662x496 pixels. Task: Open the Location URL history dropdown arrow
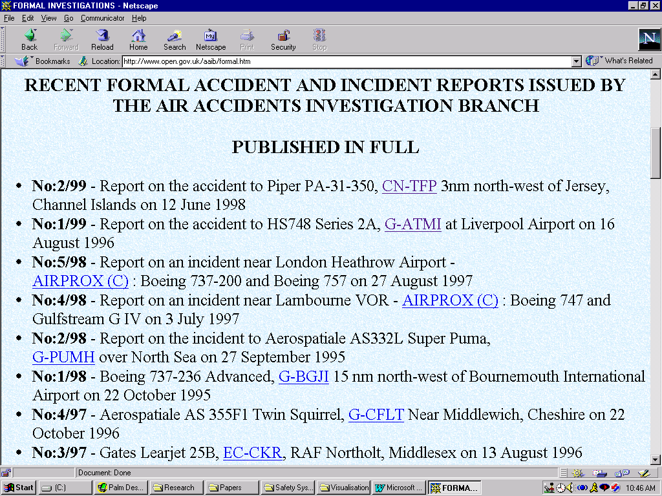coord(577,61)
